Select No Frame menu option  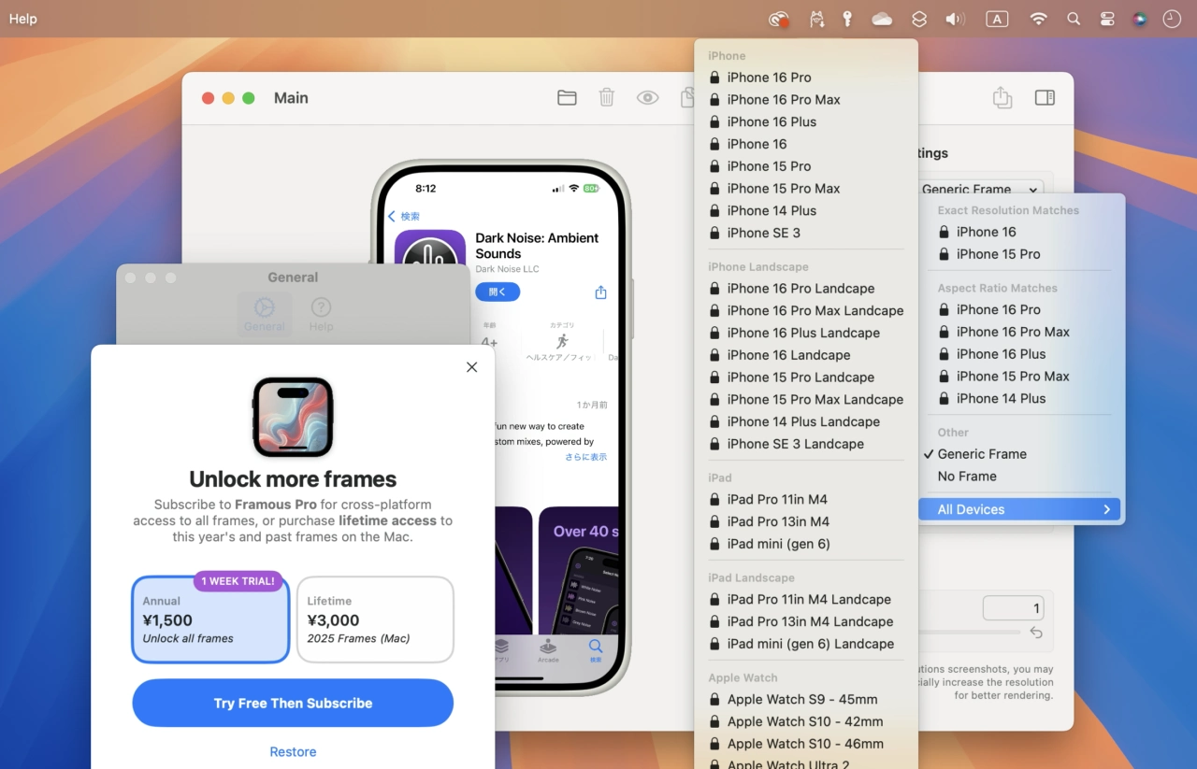click(967, 477)
